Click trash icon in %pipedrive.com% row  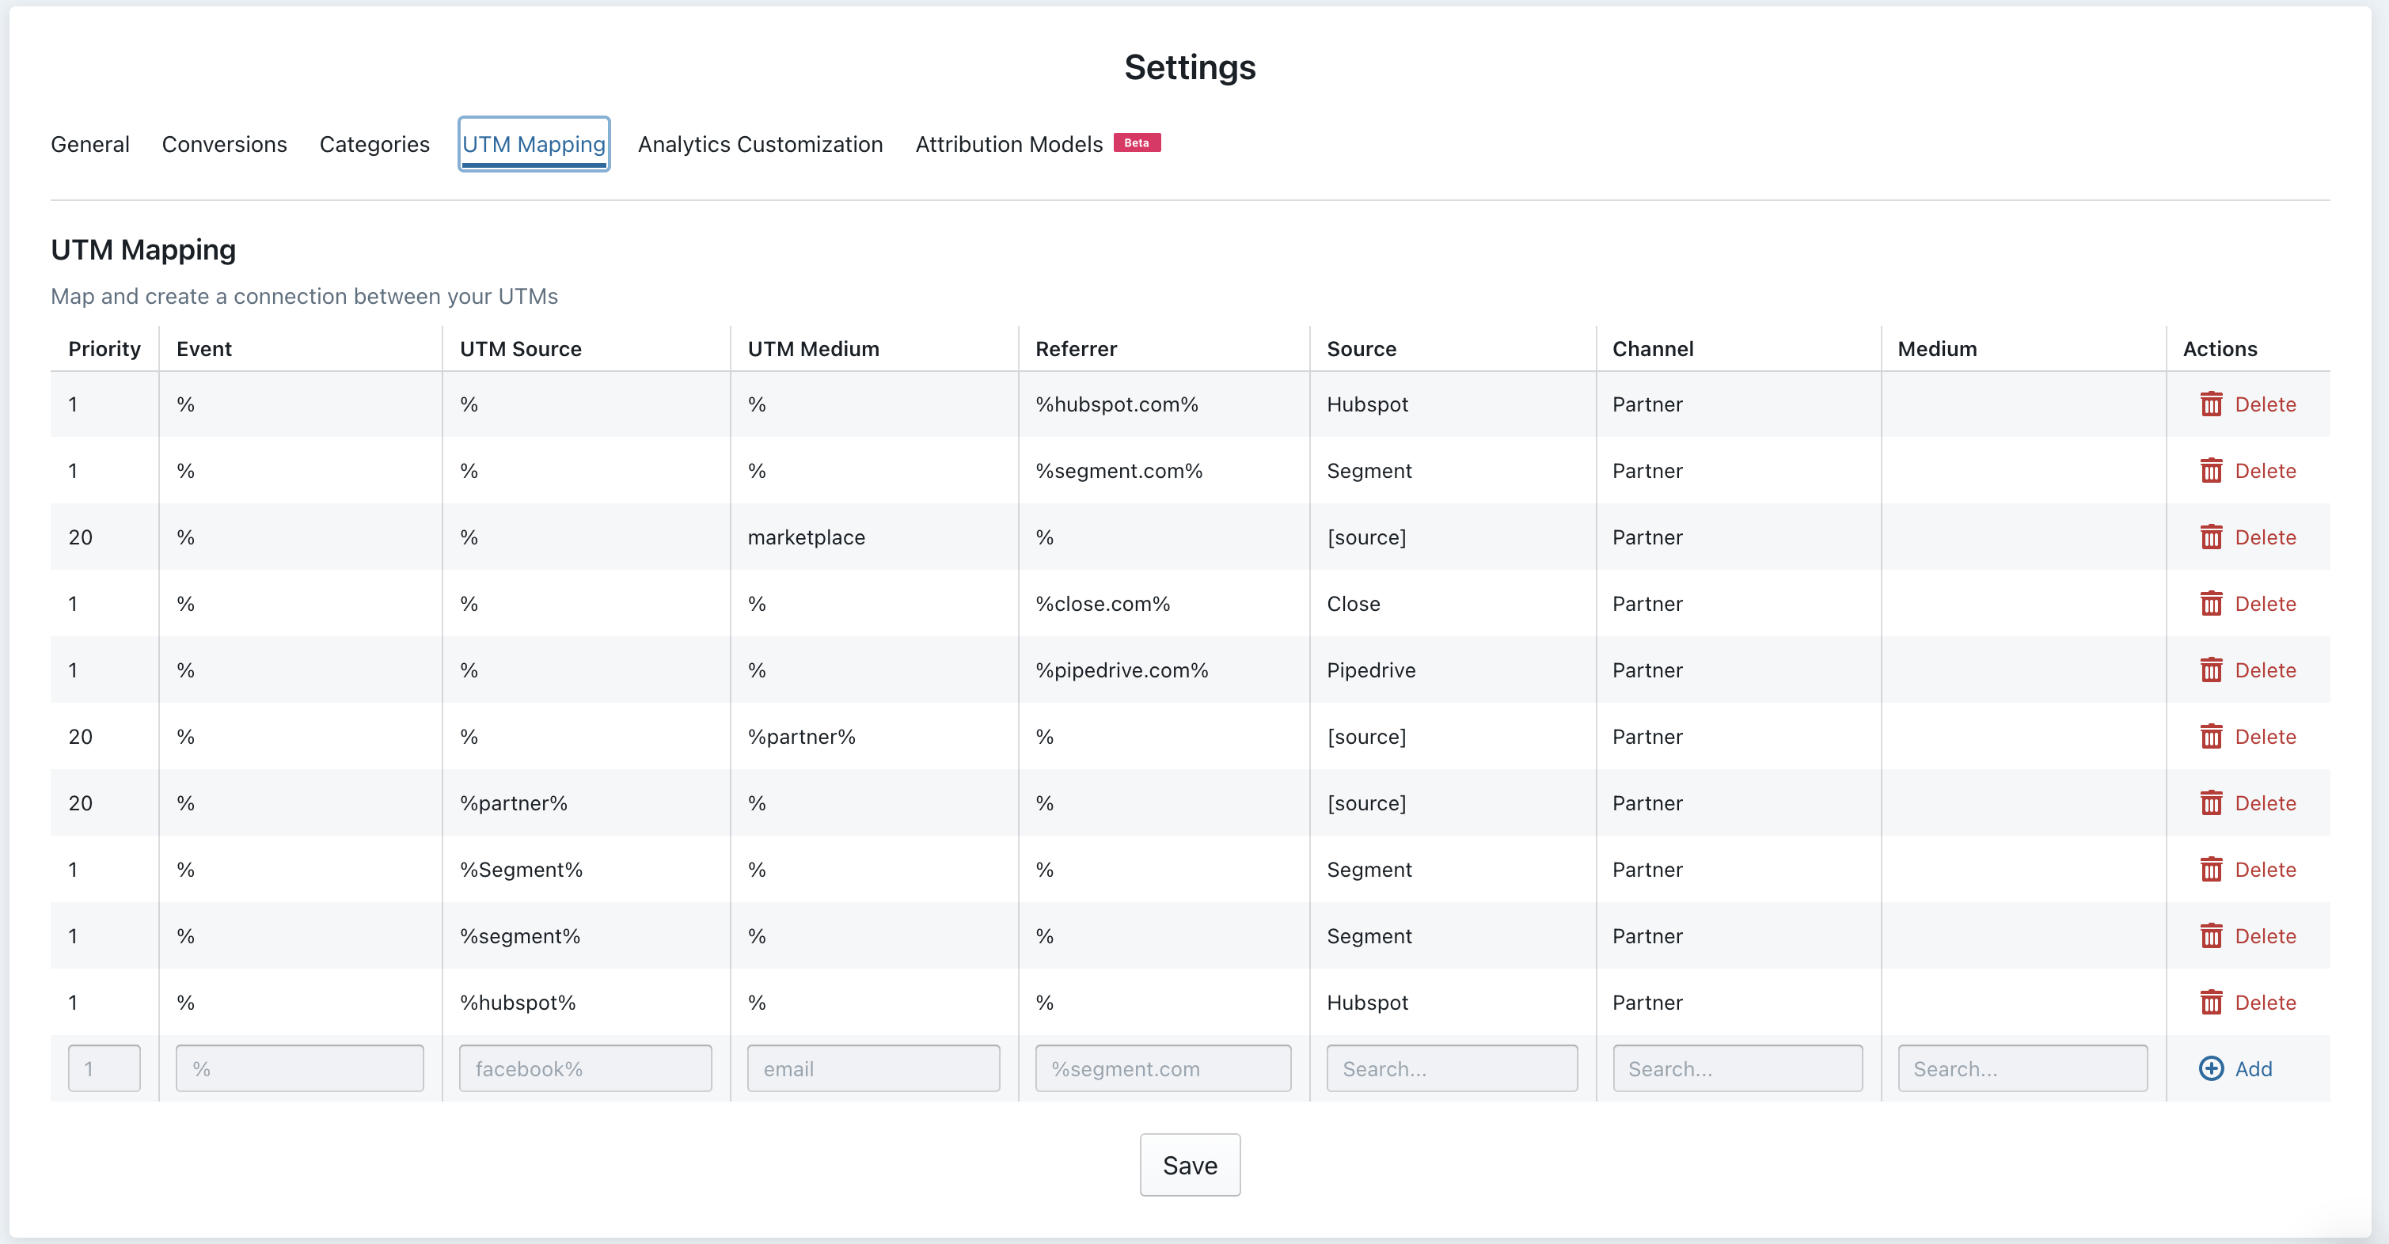[2211, 670]
